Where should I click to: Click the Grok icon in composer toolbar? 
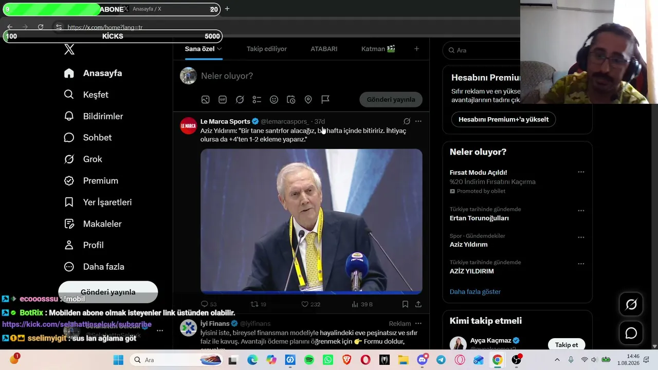tap(240, 100)
